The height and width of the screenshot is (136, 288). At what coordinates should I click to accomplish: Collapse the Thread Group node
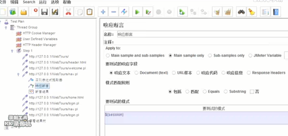tap(6, 28)
